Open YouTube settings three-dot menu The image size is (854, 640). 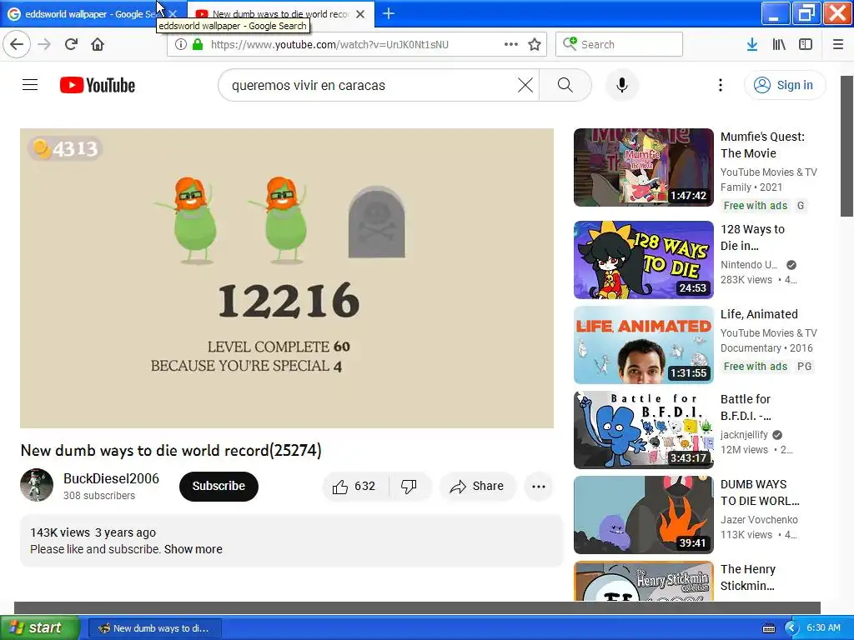pos(721,85)
